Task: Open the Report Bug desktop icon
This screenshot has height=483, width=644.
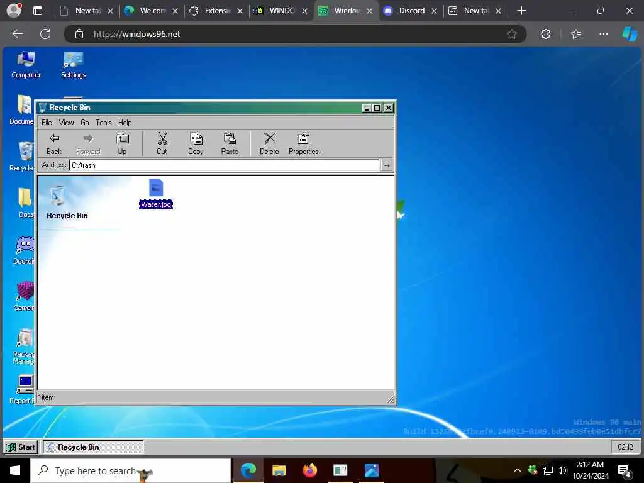Action: click(x=23, y=389)
